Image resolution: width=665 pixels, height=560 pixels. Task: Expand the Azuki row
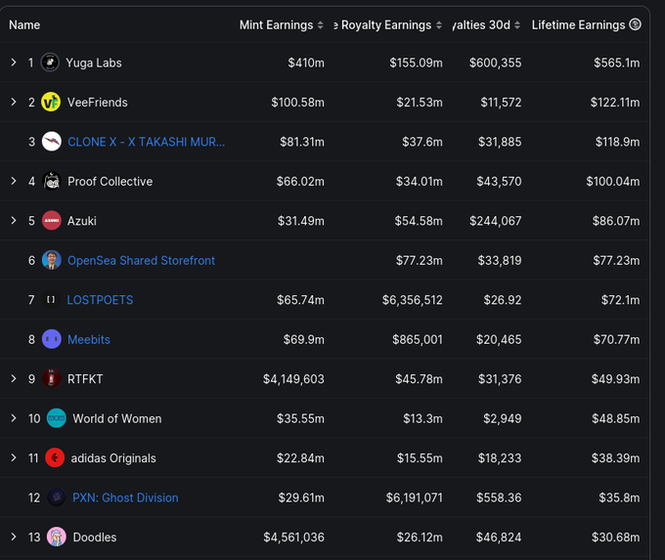[x=14, y=221]
